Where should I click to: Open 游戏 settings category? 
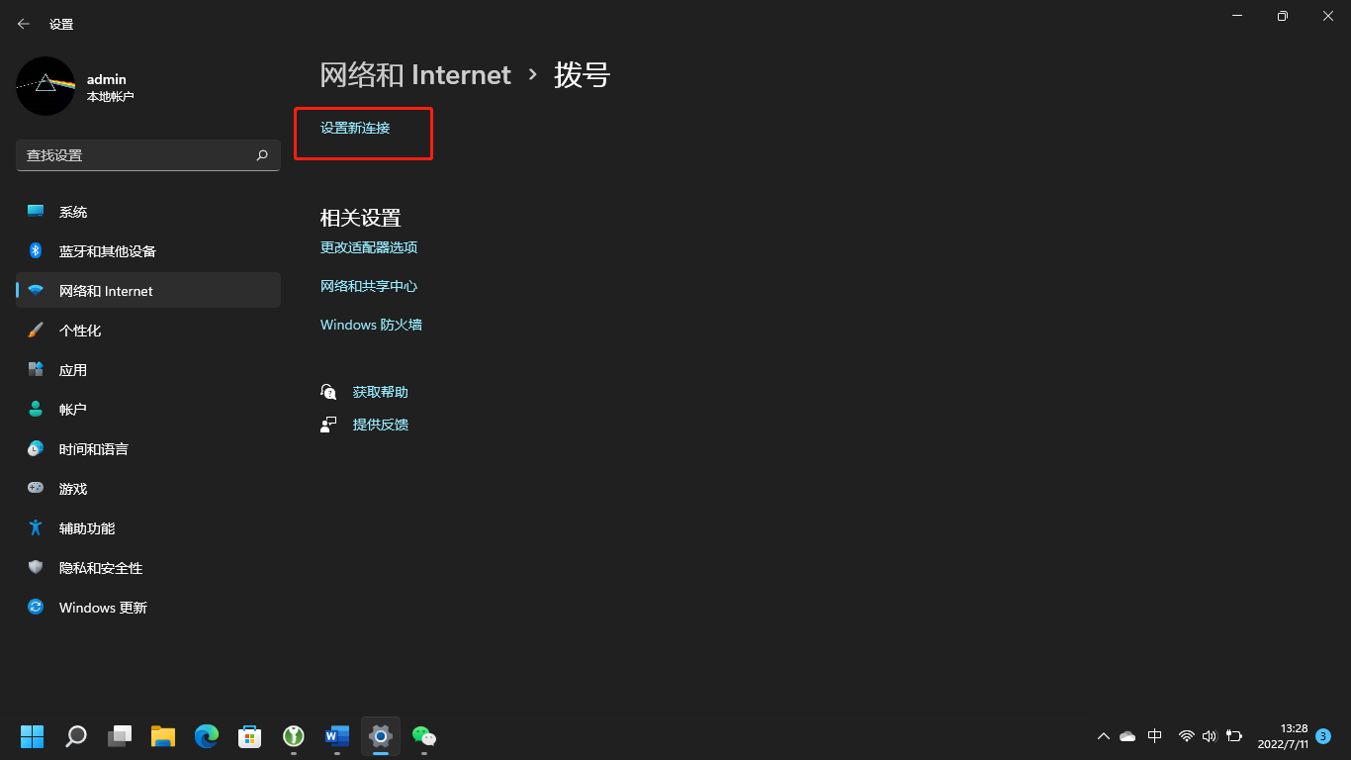(72, 489)
